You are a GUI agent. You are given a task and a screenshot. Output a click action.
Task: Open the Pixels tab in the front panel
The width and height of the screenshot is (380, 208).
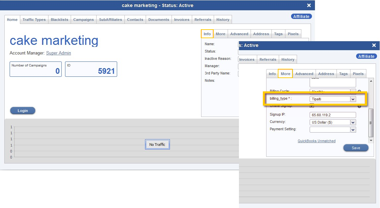pos(358,74)
